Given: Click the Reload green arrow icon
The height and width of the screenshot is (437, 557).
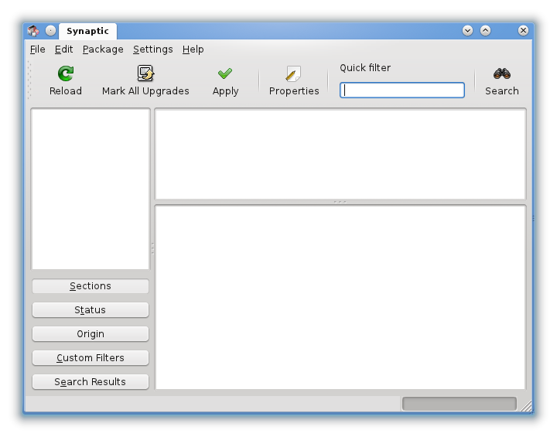Looking at the screenshot, I should point(66,73).
